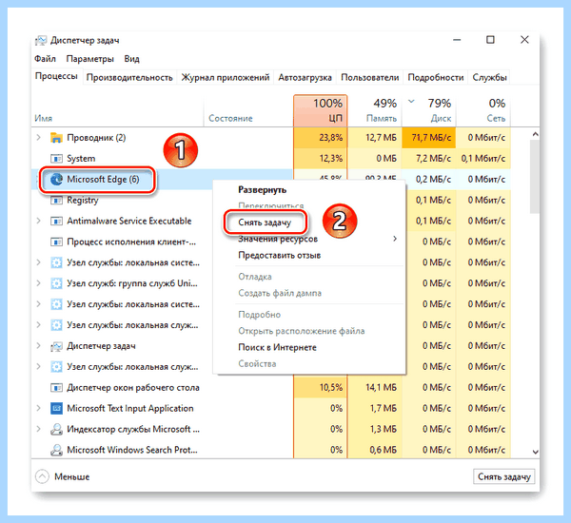Screen dimensions: 571x523
Task: Expand the Диспетчер задач process group
Action: click(39, 346)
